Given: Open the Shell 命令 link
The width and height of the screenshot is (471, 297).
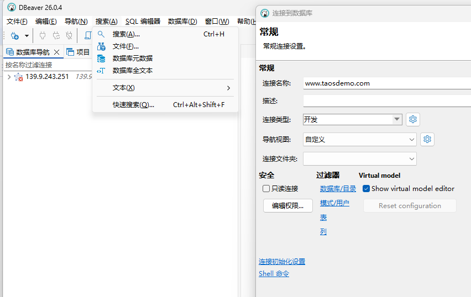Looking at the screenshot, I should click(x=274, y=274).
